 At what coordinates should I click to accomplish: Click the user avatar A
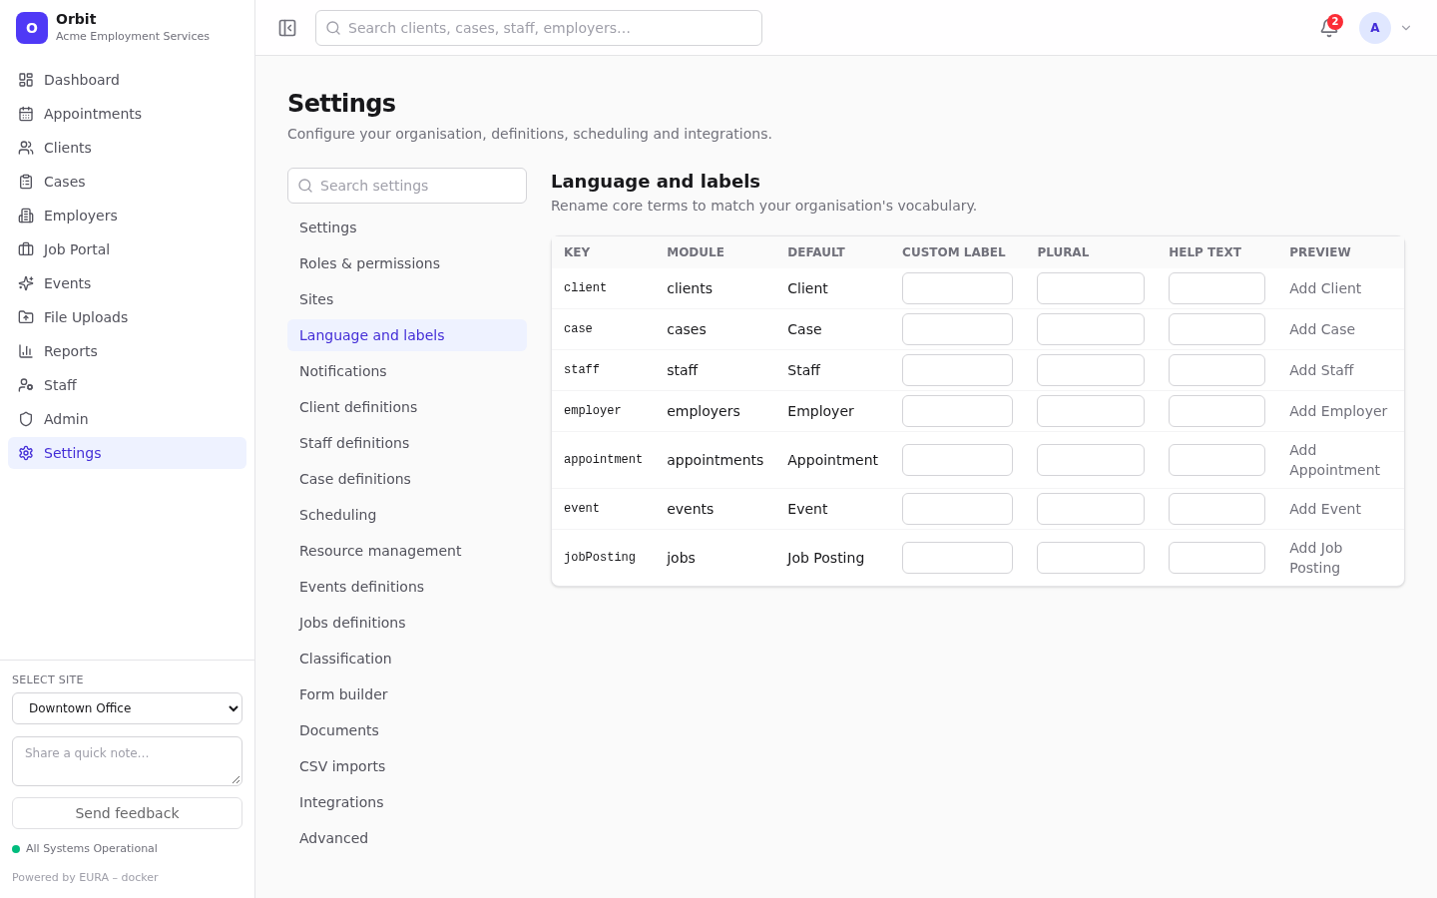point(1375,28)
